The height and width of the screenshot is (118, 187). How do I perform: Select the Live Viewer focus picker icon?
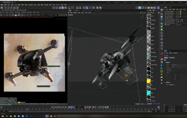click(x=28, y=15)
